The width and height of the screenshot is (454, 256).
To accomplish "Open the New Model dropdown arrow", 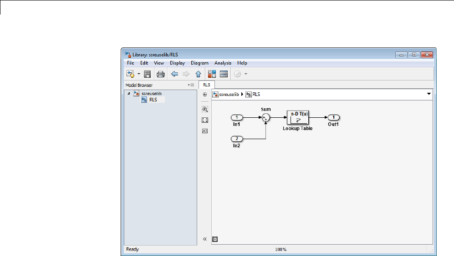I will click(139, 74).
